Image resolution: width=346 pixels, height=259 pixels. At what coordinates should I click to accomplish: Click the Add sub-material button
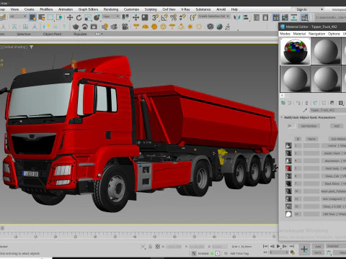337,126
